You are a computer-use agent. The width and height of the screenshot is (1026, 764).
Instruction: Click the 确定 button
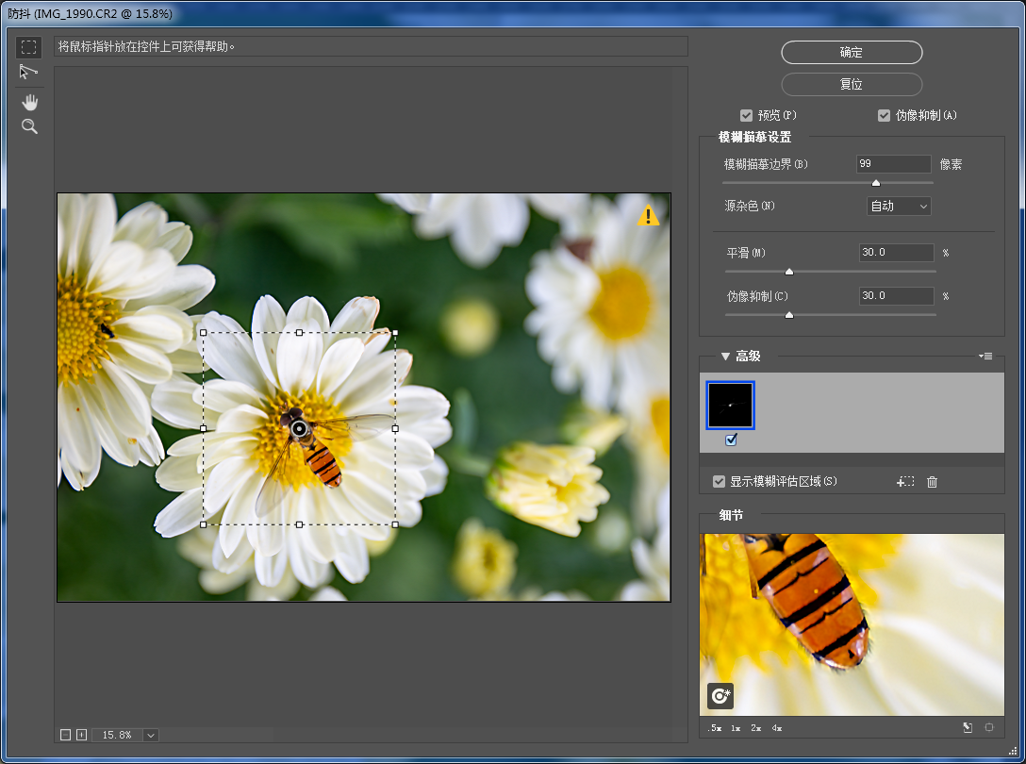tap(851, 53)
